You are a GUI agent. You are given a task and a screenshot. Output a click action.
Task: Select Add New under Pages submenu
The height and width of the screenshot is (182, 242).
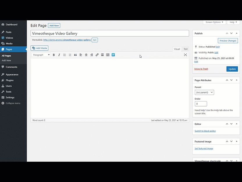[6, 60]
